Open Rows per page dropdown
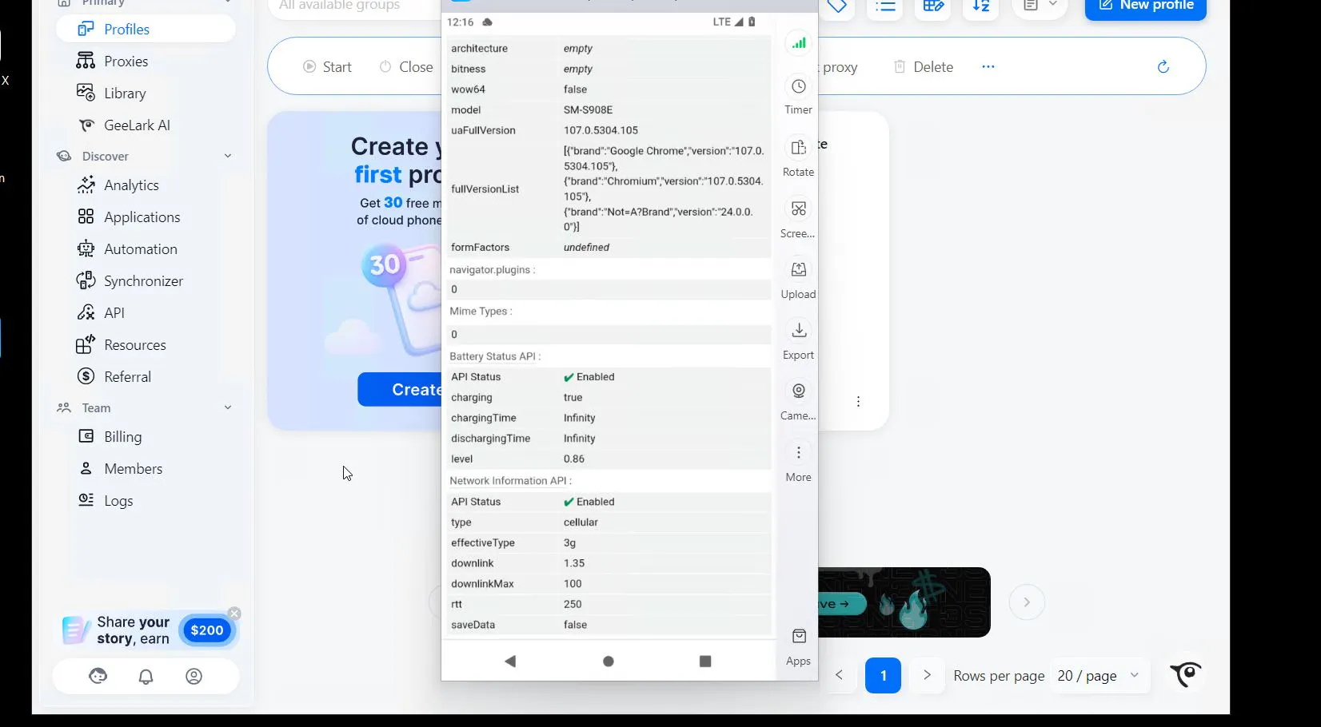This screenshot has width=1321, height=727. click(x=1099, y=676)
